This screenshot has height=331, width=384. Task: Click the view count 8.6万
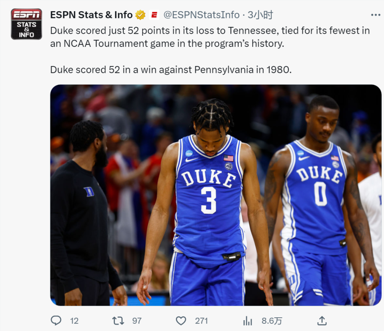[x=272, y=321]
